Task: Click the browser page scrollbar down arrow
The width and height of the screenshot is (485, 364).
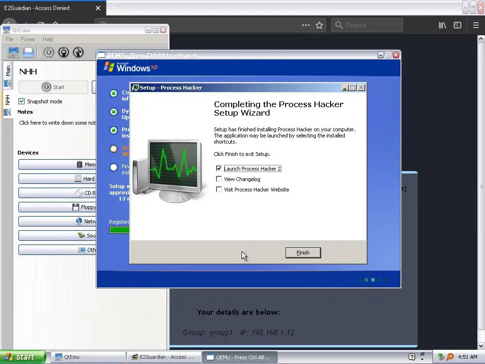Action: pos(481,346)
